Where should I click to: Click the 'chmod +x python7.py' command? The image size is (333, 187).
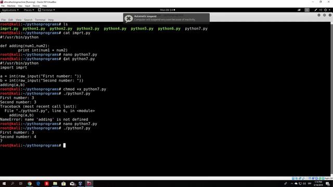[84, 89]
